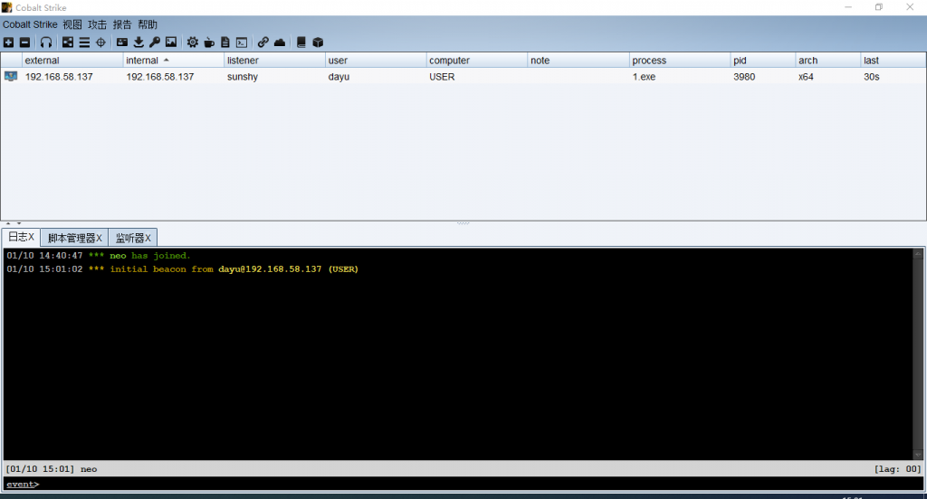Open screenshots via the picture icon
Screen dimensions: 927x499
(171, 42)
